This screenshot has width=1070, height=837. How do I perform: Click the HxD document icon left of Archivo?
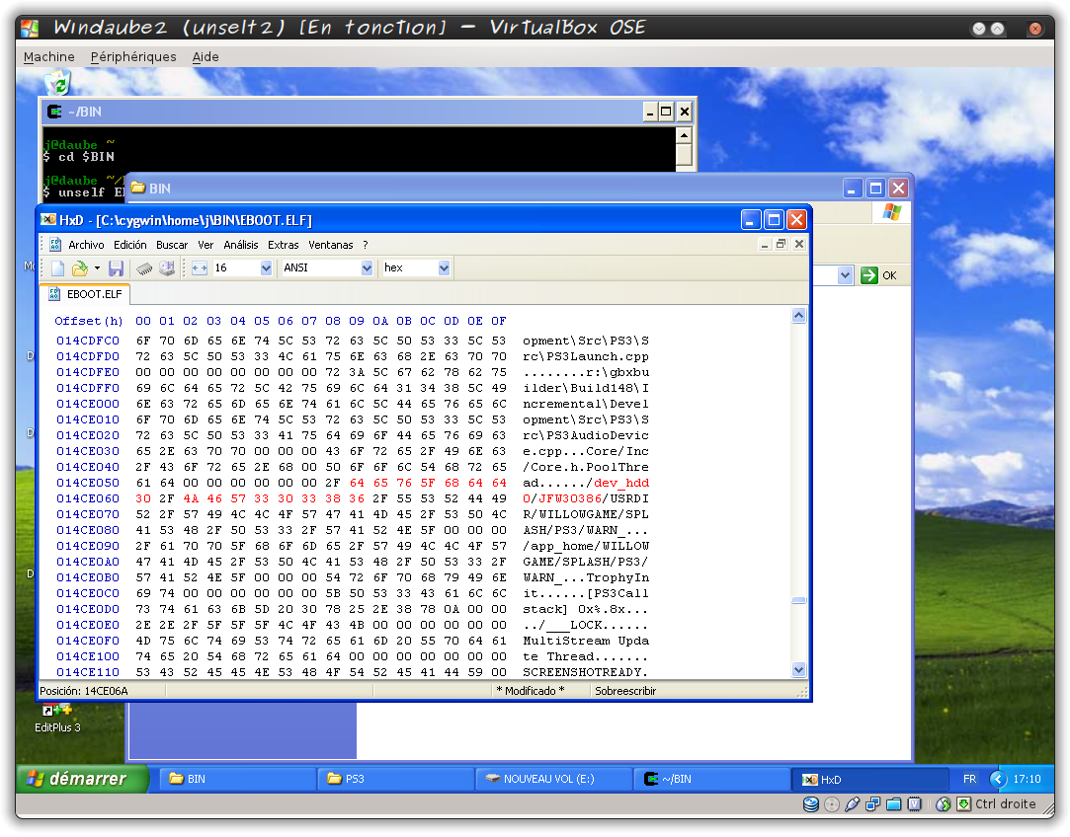tap(55, 245)
